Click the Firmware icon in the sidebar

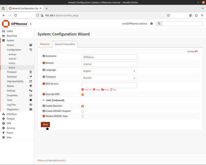[x=30, y=72]
